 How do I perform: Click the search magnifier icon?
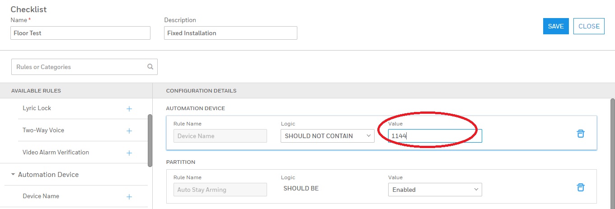point(150,67)
